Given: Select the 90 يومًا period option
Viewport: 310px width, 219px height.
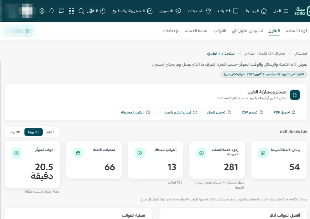Looking at the screenshot, I should tap(15, 132).
